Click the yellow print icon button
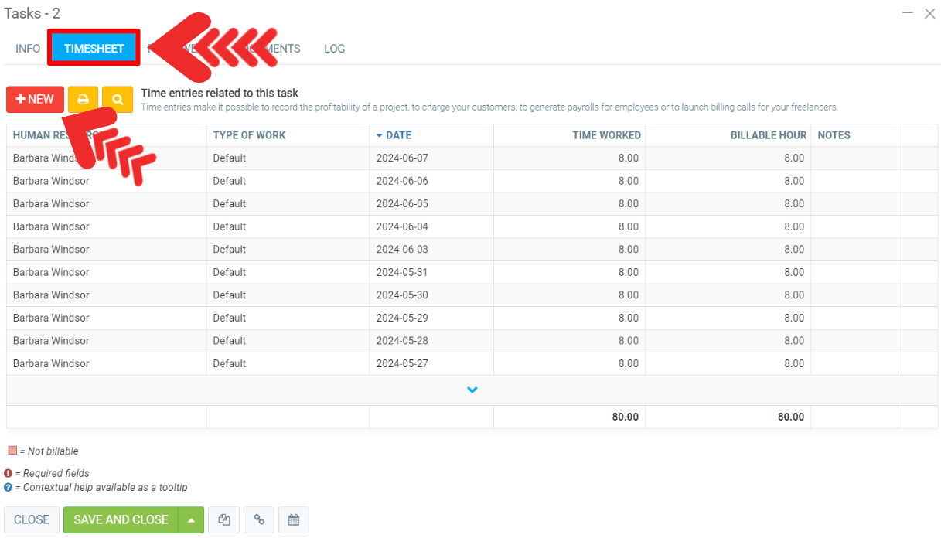Image resolution: width=941 pixels, height=538 pixels. pyautogui.click(x=83, y=100)
